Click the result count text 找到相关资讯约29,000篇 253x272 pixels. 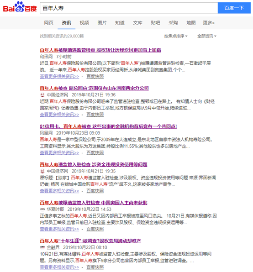click(x=62, y=36)
